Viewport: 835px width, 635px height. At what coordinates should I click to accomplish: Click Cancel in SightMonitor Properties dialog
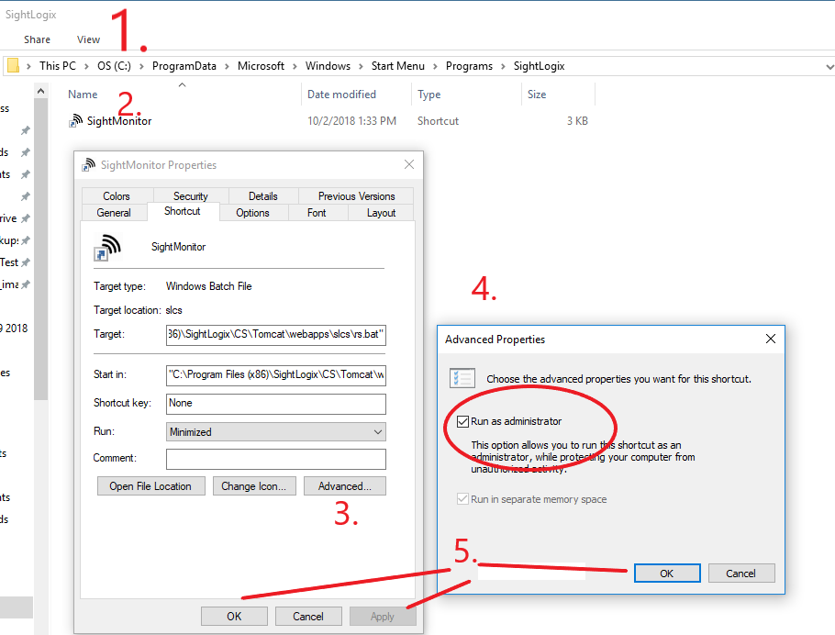(308, 617)
